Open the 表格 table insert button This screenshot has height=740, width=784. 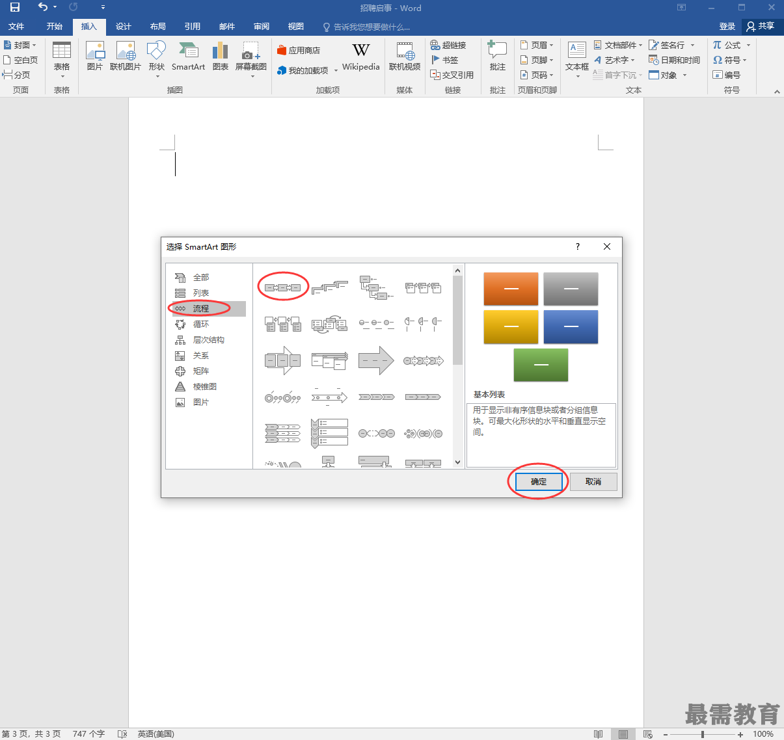click(62, 59)
